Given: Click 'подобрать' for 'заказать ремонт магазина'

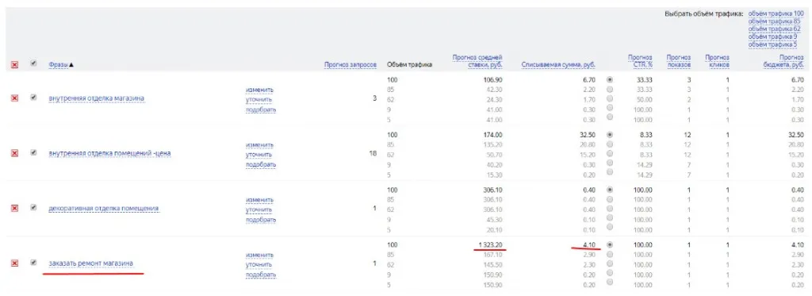Looking at the screenshot, I should click(x=261, y=275).
